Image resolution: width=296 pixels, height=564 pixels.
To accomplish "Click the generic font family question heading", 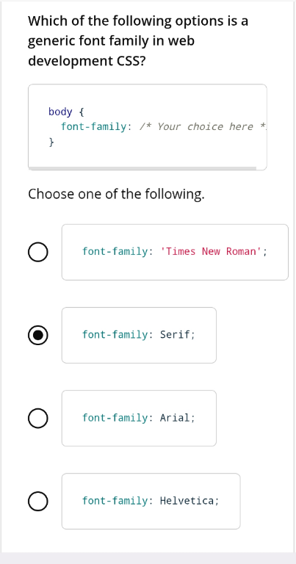I will pyautogui.click(x=138, y=41).
